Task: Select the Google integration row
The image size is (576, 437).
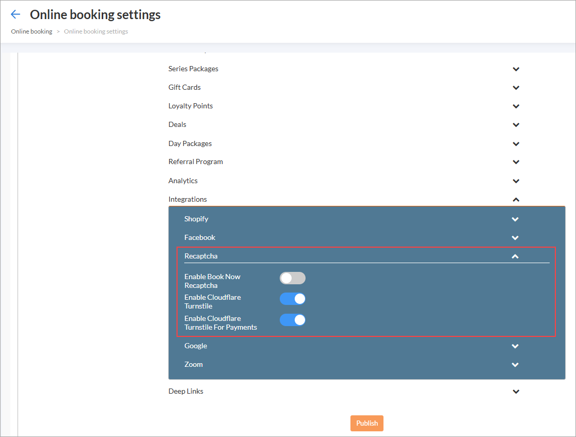Action: (196, 346)
